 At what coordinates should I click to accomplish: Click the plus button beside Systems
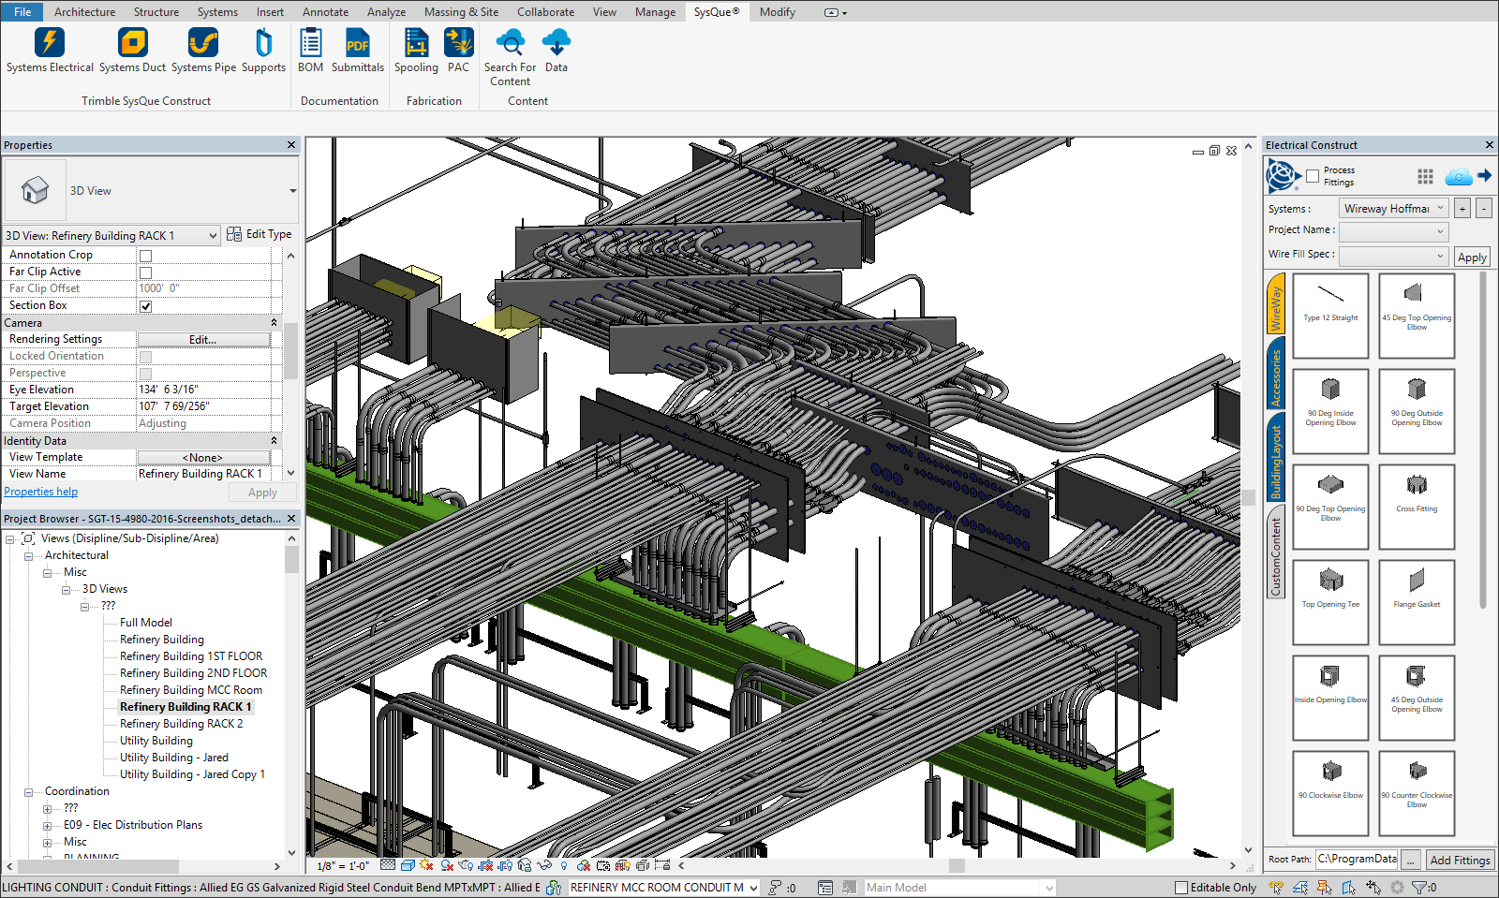tap(1462, 208)
